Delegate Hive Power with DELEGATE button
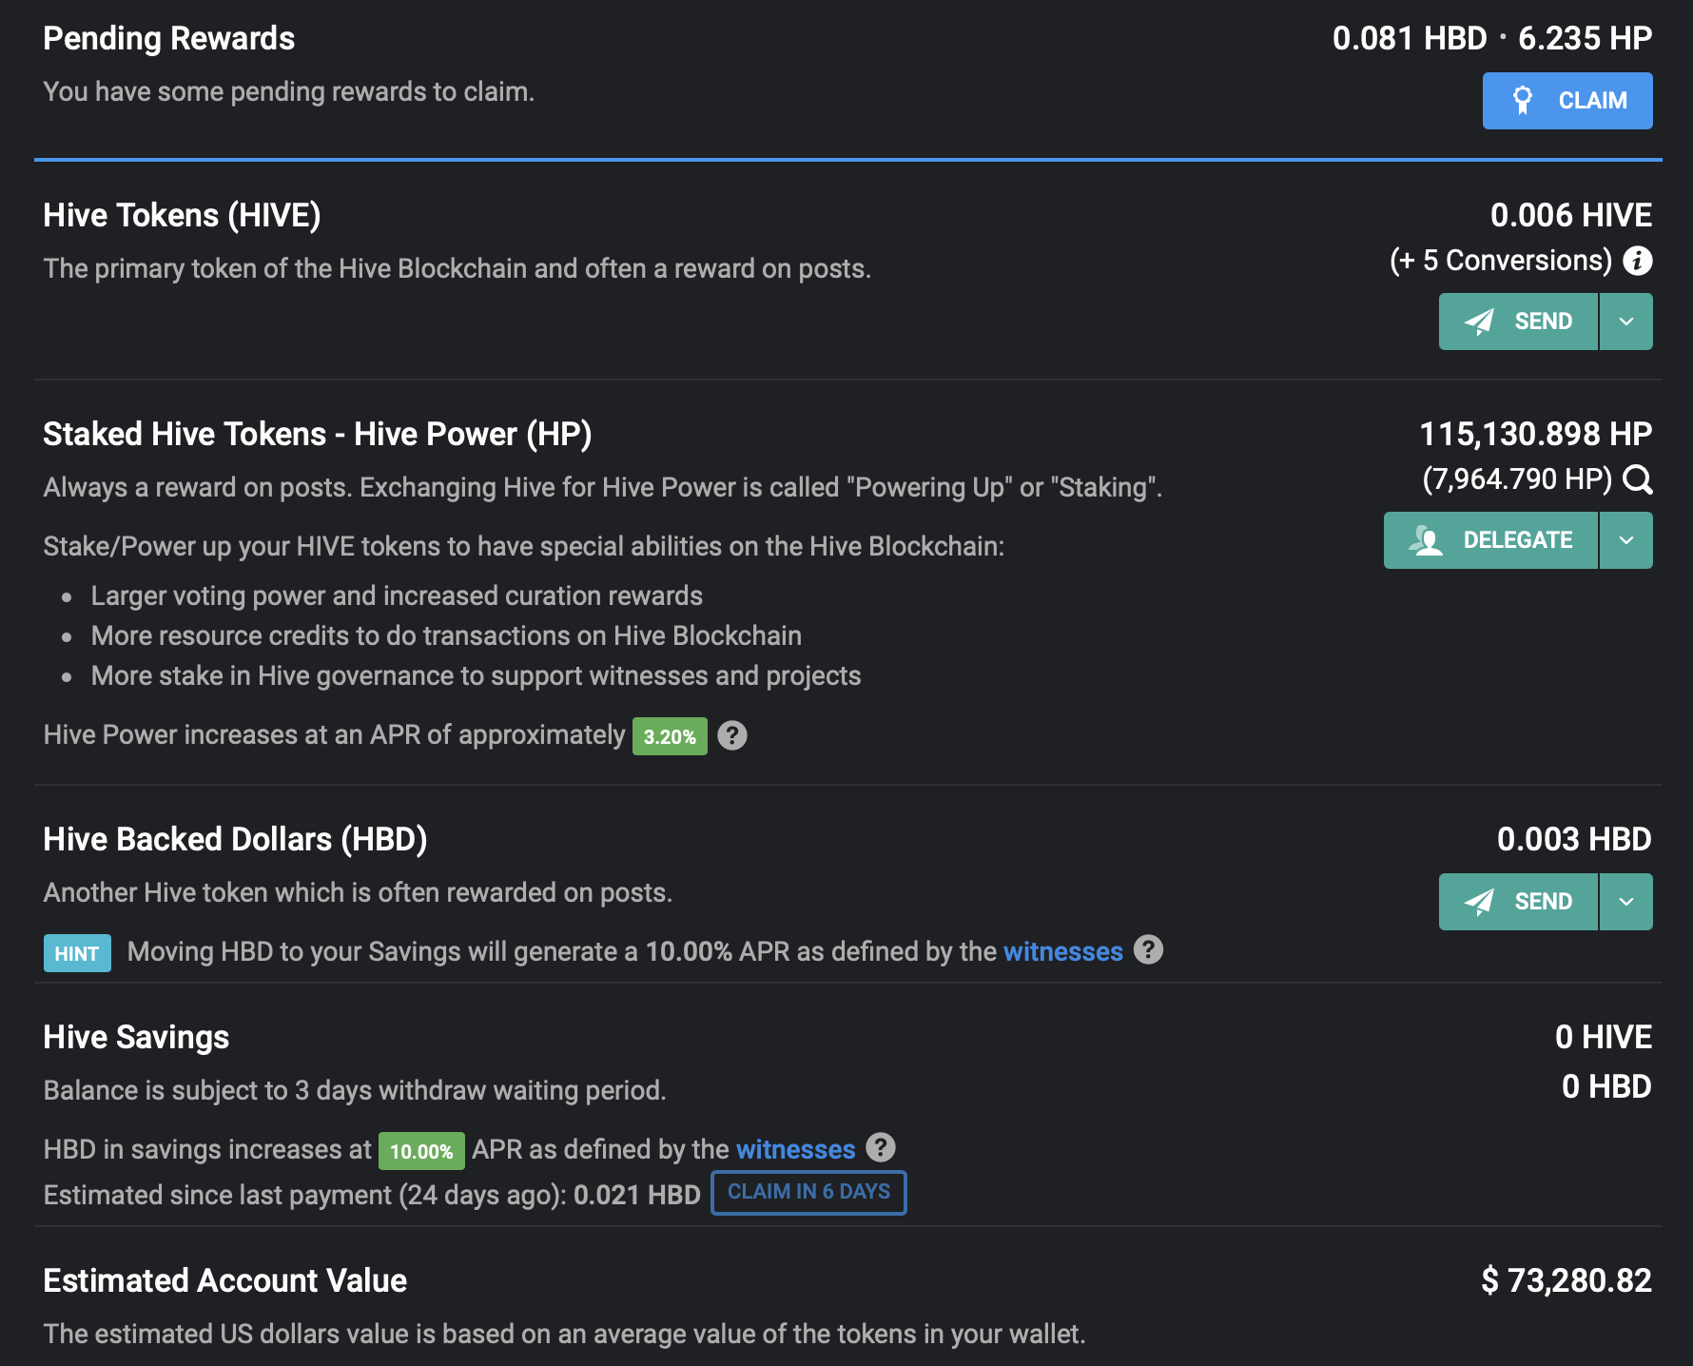This screenshot has height=1366, width=1693. click(x=1490, y=540)
